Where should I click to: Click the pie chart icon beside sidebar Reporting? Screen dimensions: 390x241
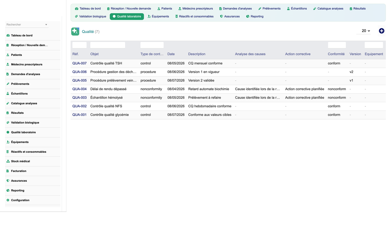8,190
